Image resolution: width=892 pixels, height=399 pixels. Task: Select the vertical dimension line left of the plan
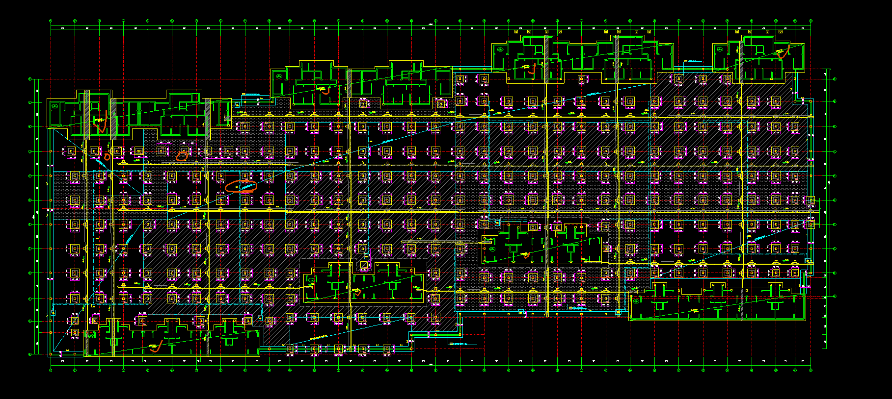pyautogui.click(x=35, y=216)
